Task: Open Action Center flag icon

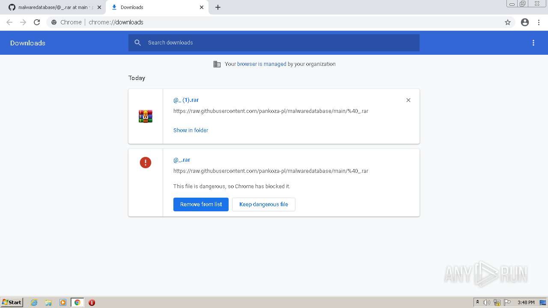Action: [x=507, y=302]
